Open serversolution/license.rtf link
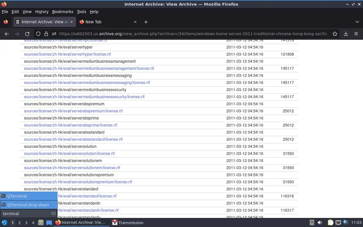 coord(69,154)
